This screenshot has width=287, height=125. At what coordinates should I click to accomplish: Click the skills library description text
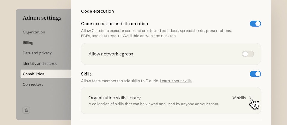[x=154, y=104]
